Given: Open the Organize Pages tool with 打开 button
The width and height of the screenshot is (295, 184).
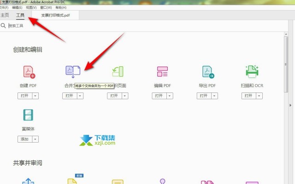Looking at the screenshot, I should point(114,96).
